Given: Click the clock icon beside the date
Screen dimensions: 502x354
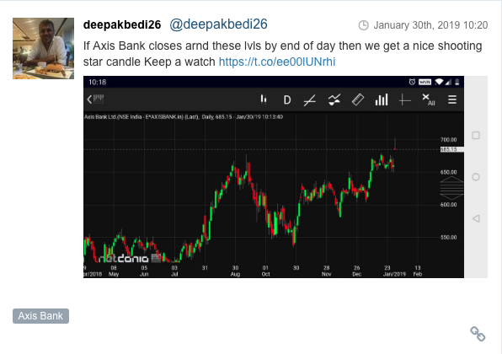Looking at the screenshot, I should 363,25.
